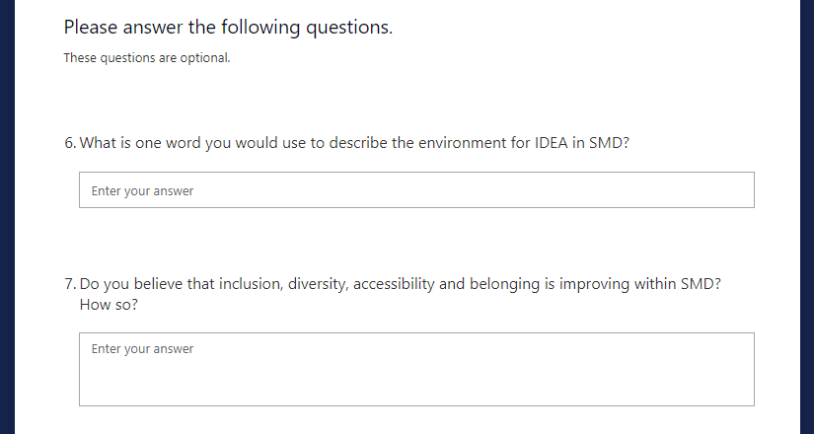Click the question 6 label about IDEA environment

354,142
